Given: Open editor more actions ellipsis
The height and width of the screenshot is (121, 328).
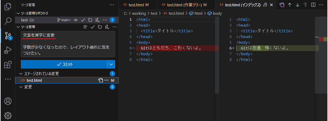Looking at the screenshot, I should (321, 5).
